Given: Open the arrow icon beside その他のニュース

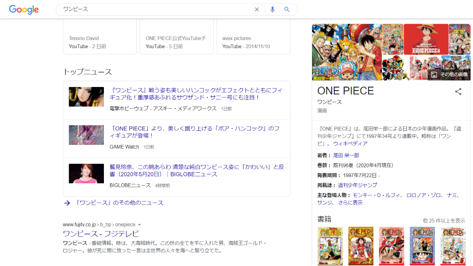Looking at the screenshot, I should click(x=67, y=203).
